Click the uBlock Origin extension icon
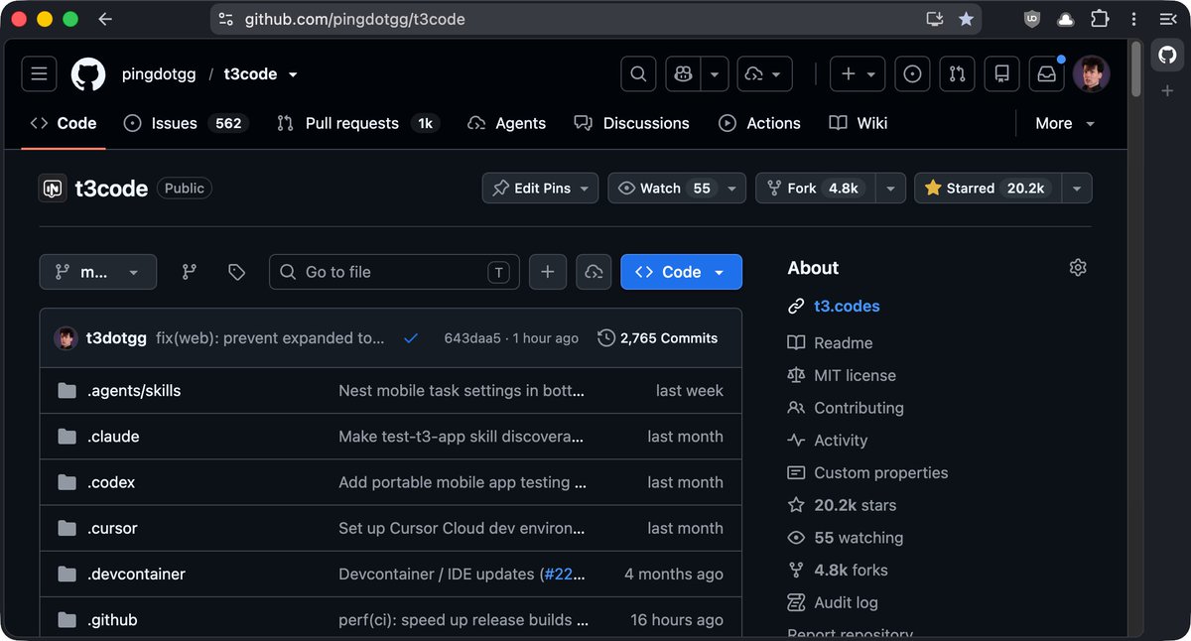Viewport: 1191px width, 641px height. 1032,19
